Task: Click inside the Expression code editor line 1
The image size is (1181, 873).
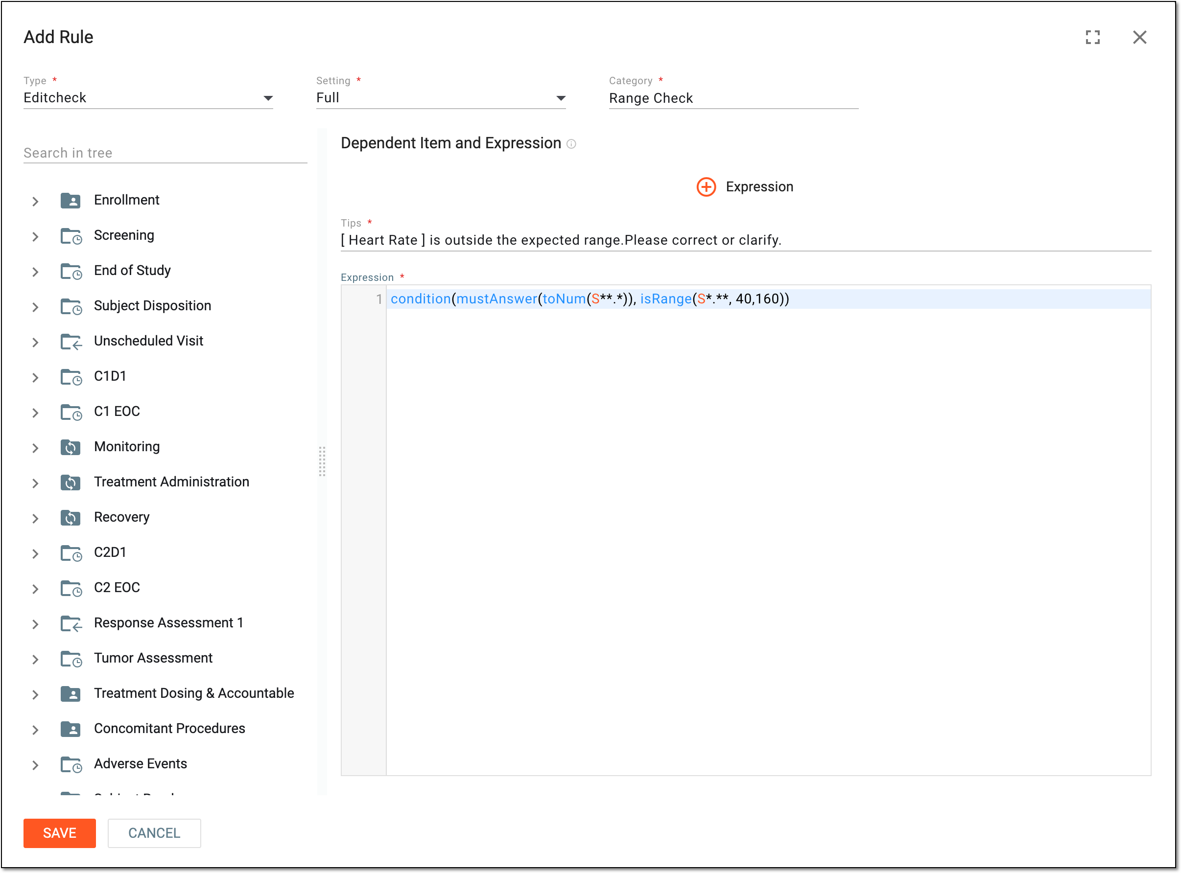Action: pyautogui.click(x=768, y=299)
